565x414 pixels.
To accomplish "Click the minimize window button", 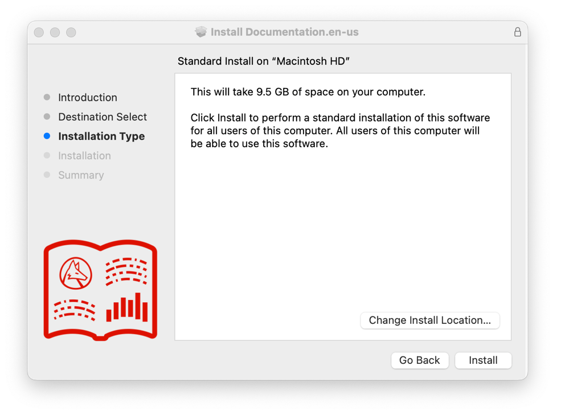I will tap(55, 32).
